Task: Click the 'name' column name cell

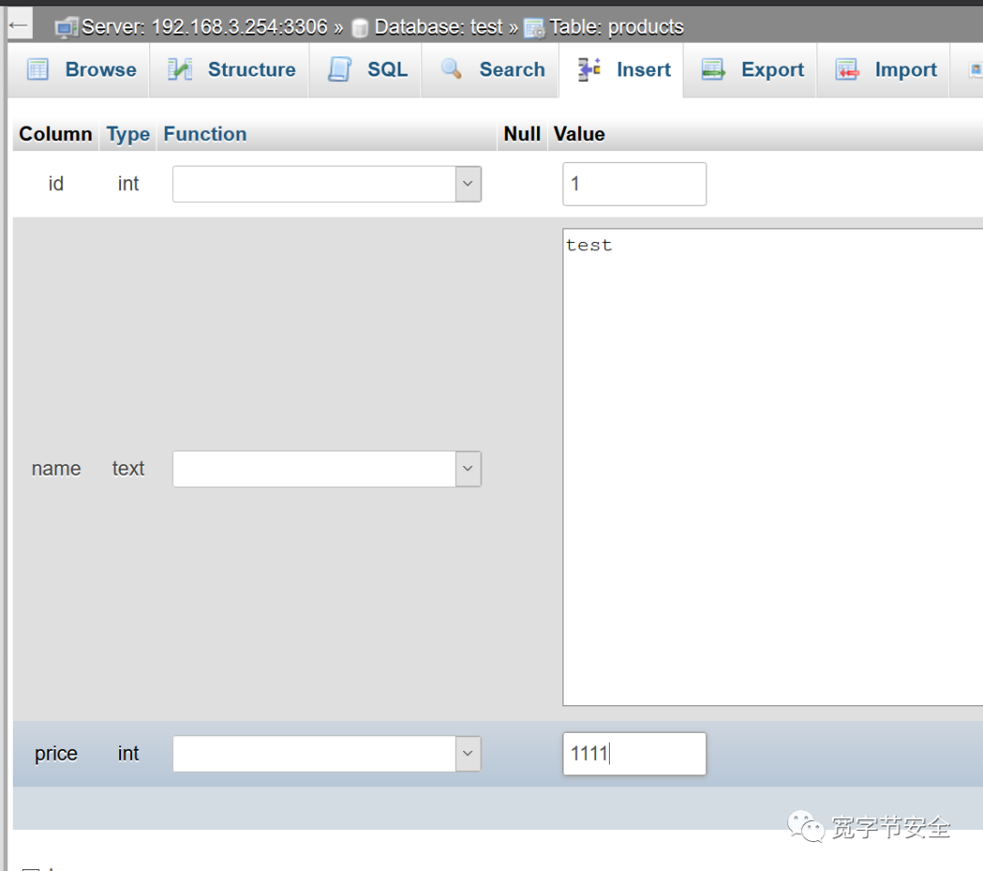Action: pyautogui.click(x=56, y=469)
